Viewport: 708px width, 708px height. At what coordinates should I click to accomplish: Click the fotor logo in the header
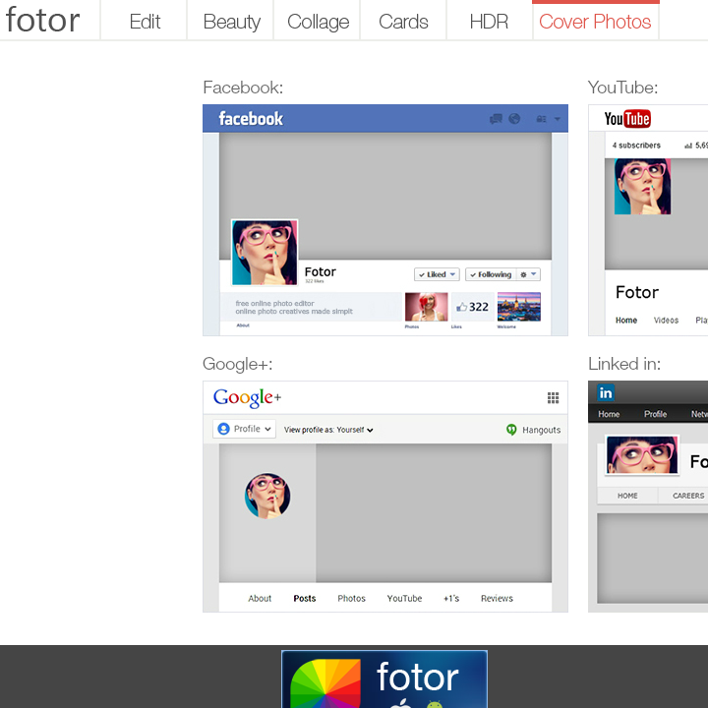[x=43, y=21]
